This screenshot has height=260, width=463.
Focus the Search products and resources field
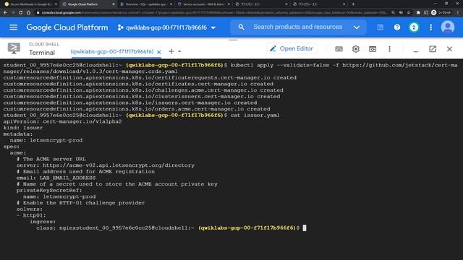pyautogui.click(x=297, y=27)
